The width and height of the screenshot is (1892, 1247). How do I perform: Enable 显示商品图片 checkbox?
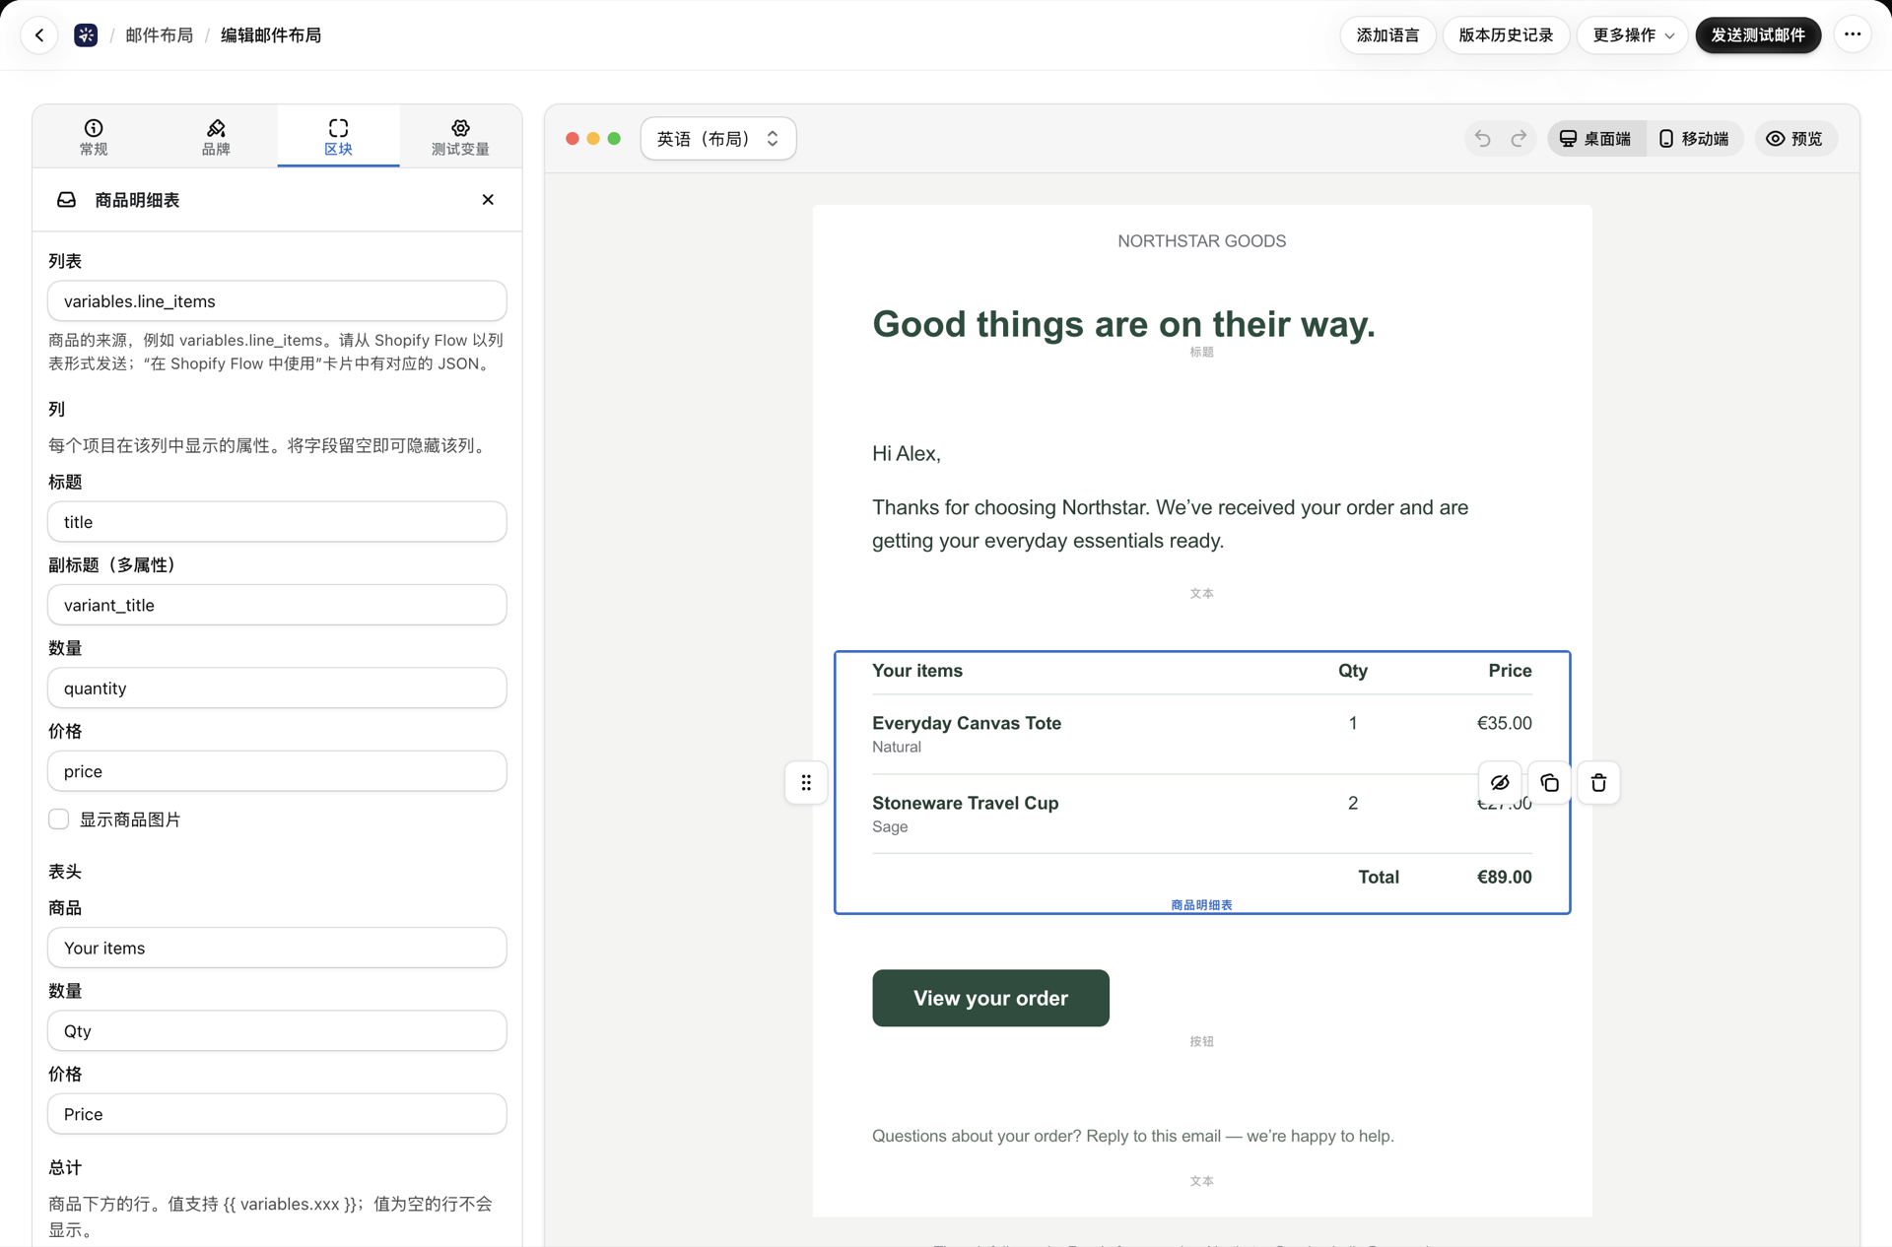pos(59,820)
